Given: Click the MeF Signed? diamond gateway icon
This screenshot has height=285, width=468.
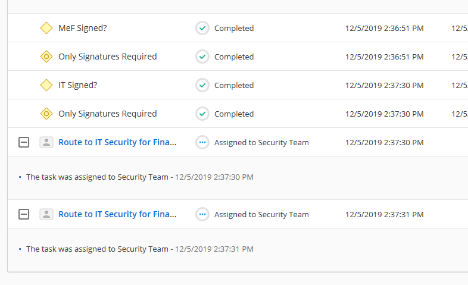Looking at the screenshot, I should click(x=46, y=28).
